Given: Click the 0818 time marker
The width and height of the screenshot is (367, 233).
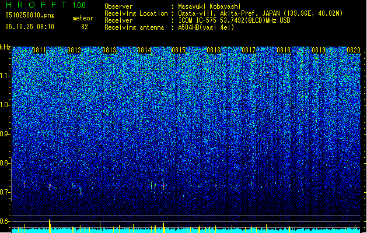Looking at the screenshot, I should point(284,50).
